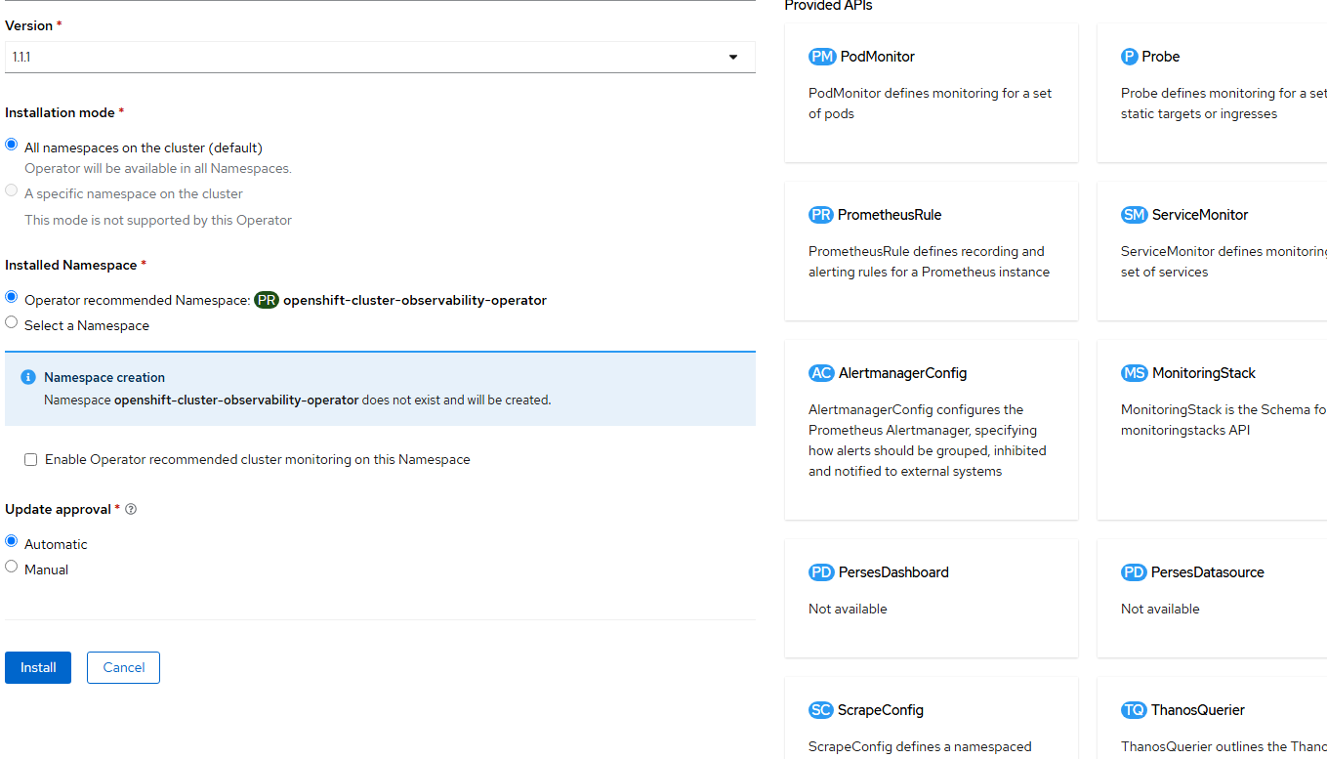The height and width of the screenshot is (759, 1327).
Task: Click the Install button
Action: tap(38, 667)
